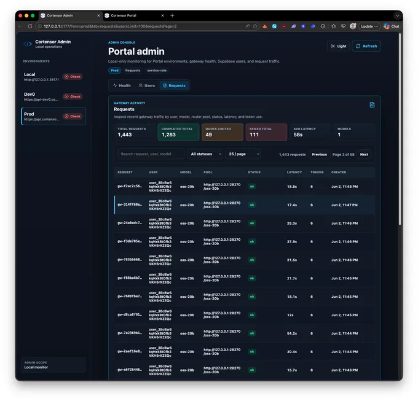Image resolution: width=418 pixels, height=401 pixels.
Task: Click the browser back arrow
Action: coord(20,26)
